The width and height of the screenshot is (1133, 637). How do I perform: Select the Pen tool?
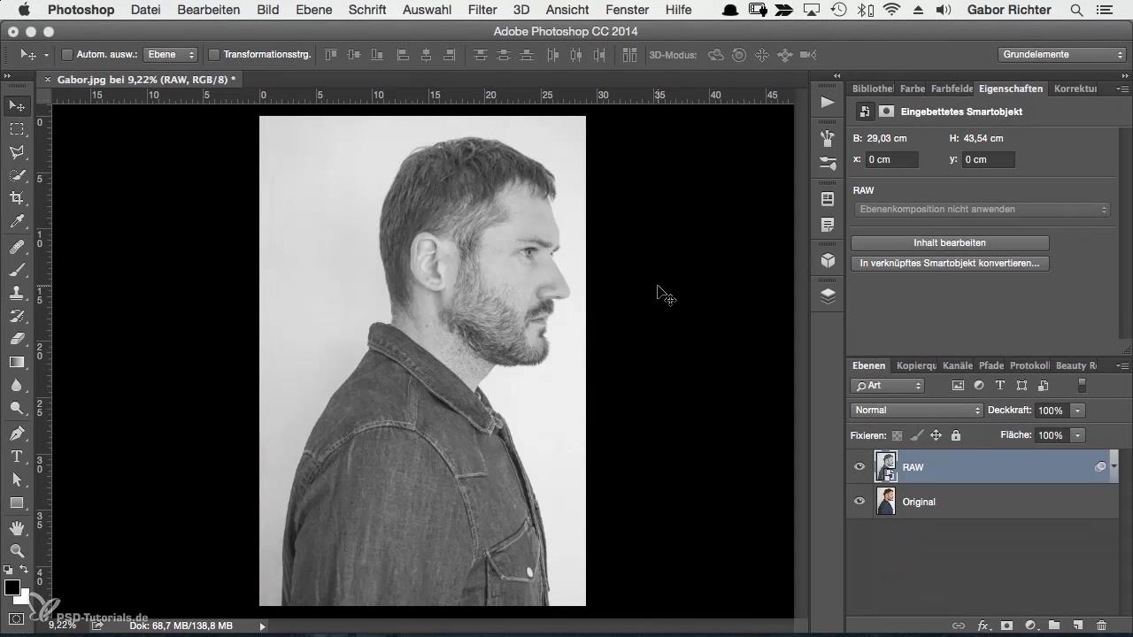[x=17, y=434]
